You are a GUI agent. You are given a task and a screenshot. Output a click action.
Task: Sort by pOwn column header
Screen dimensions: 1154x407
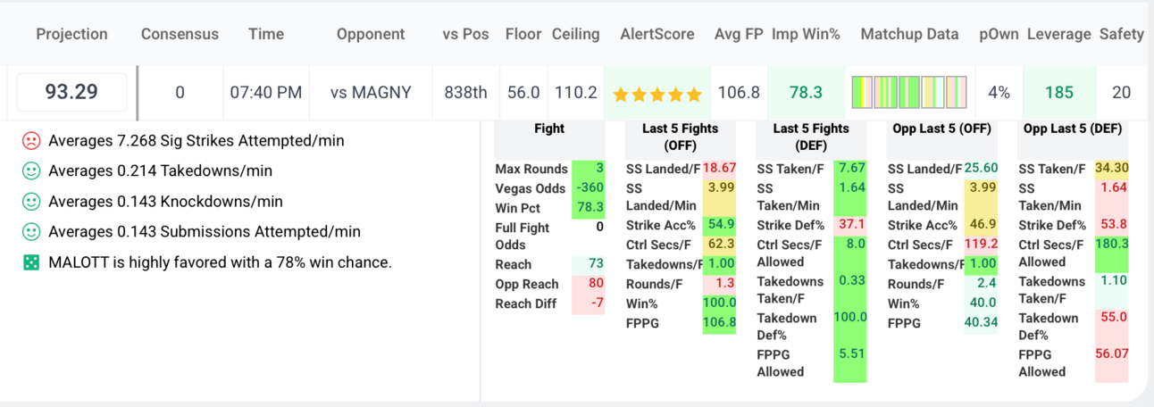tap(999, 34)
